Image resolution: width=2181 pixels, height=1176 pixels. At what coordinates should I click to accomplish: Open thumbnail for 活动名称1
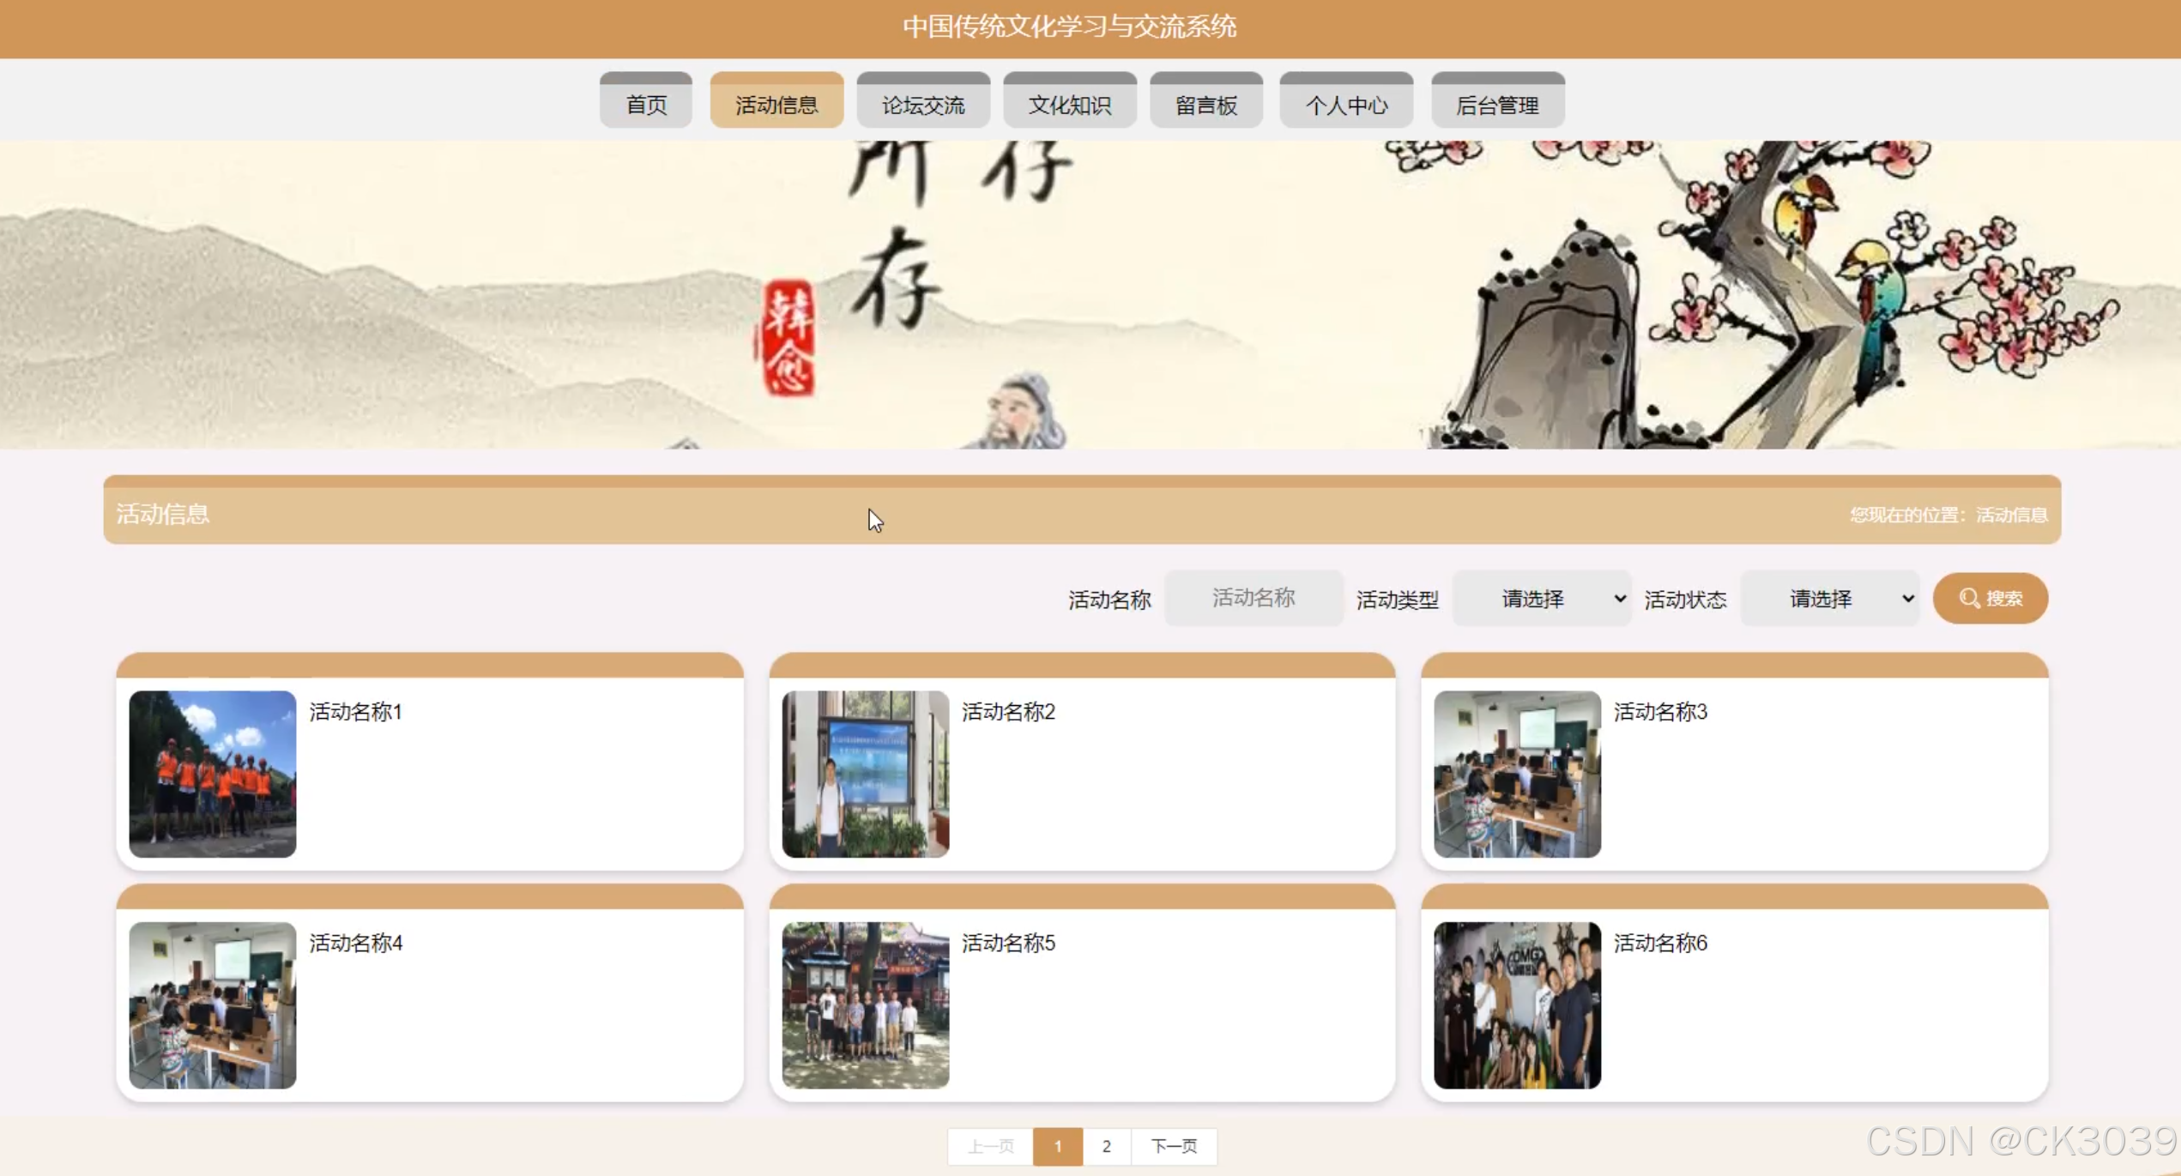pos(213,774)
